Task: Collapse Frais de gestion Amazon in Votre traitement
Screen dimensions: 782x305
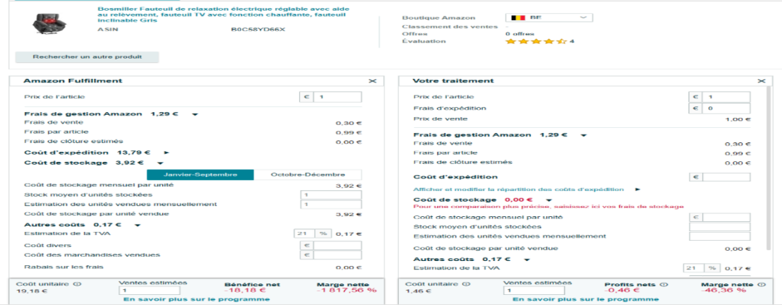Action: tap(584, 135)
